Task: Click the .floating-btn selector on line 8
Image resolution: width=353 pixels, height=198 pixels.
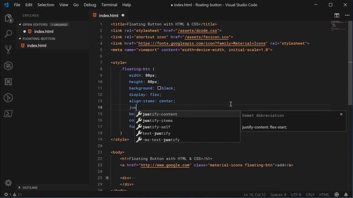Action: pyautogui.click(x=135, y=69)
